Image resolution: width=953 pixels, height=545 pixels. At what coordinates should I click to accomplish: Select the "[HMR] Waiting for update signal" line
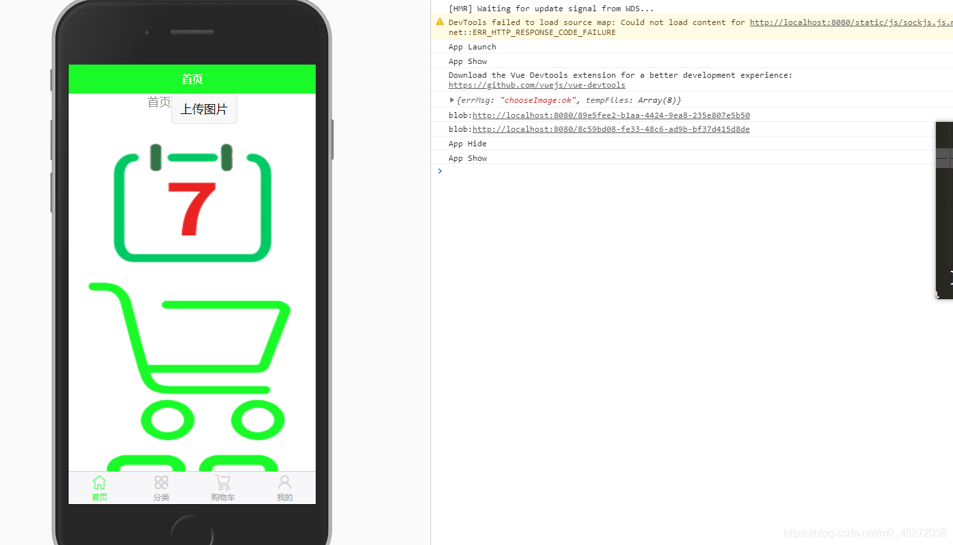coord(551,9)
